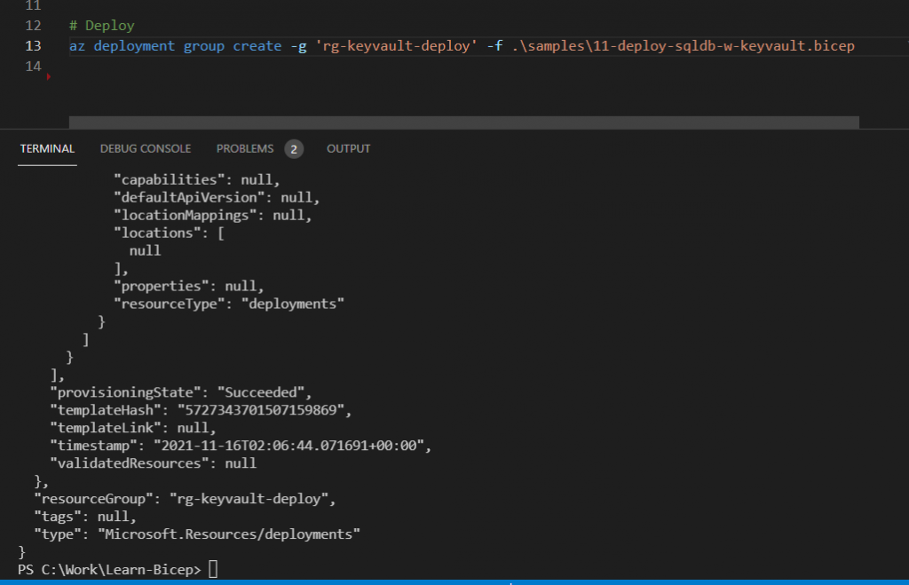The image size is (909, 585).
Task: Place cursor on the '# Deploy' comment
Action: (101, 26)
